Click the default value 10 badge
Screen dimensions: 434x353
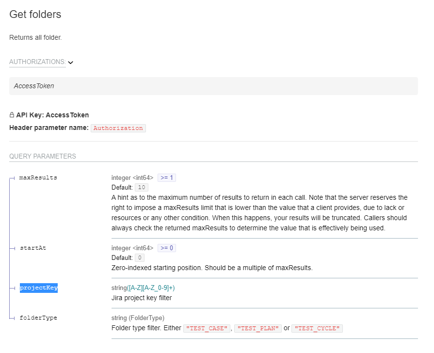(142, 188)
